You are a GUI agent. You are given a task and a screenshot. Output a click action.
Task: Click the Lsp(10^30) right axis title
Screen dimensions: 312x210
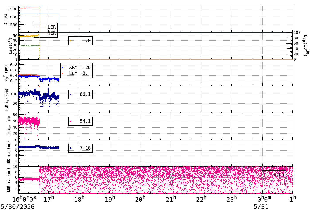click(306, 46)
